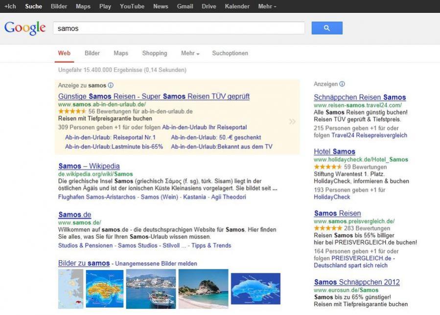Open info icon beside 'Anzeigen' in sidebar
440x315 pixels.
click(342, 84)
